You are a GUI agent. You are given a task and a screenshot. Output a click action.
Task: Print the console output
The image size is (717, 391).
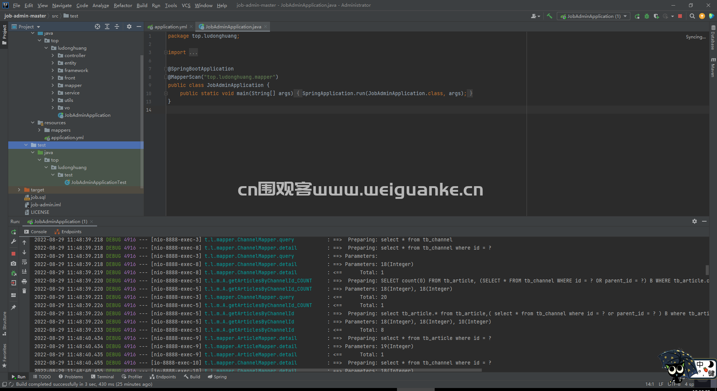[24, 281]
